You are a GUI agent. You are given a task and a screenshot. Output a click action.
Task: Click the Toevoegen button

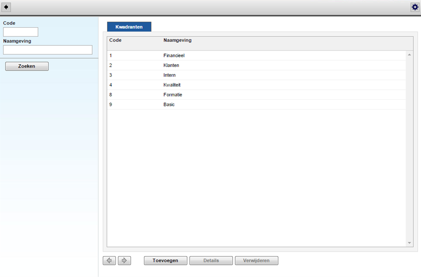(165, 260)
